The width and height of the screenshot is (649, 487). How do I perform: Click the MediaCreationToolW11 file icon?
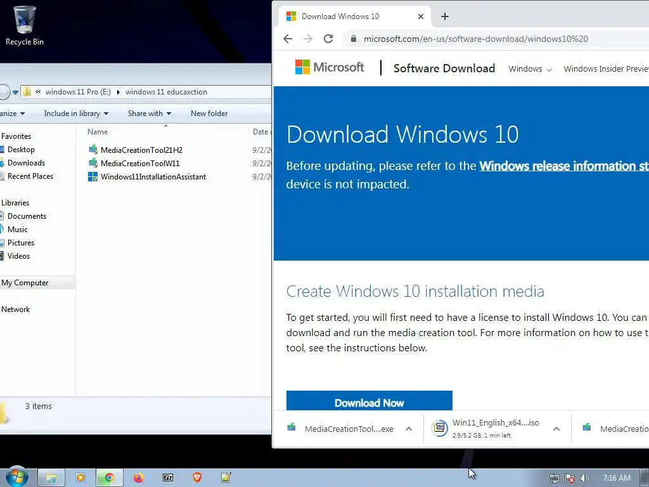pos(93,163)
